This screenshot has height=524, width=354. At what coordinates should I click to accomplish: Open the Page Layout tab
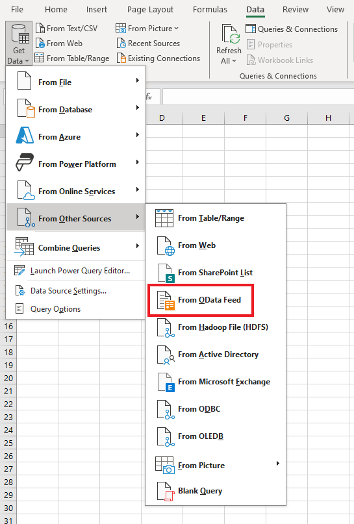150,9
